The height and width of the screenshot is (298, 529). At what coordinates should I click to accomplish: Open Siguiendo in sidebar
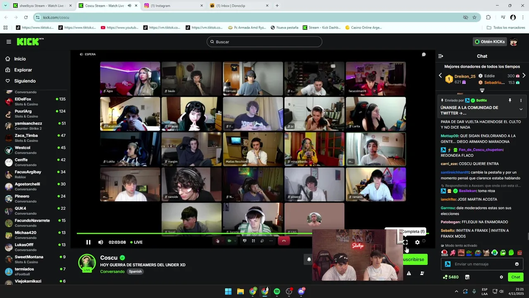tap(25, 81)
